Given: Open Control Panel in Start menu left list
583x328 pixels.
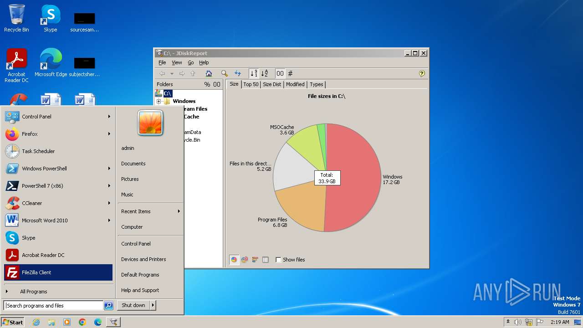Looking at the screenshot, I should pos(58,117).
